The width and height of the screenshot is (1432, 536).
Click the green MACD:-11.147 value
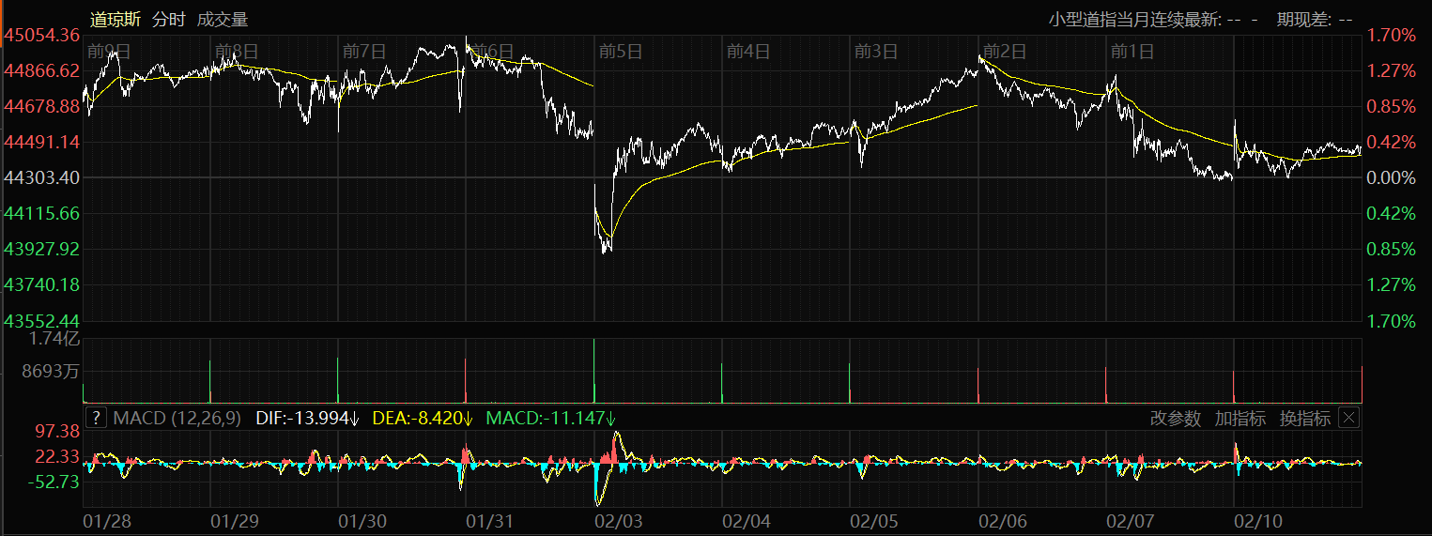pos(550,418)
